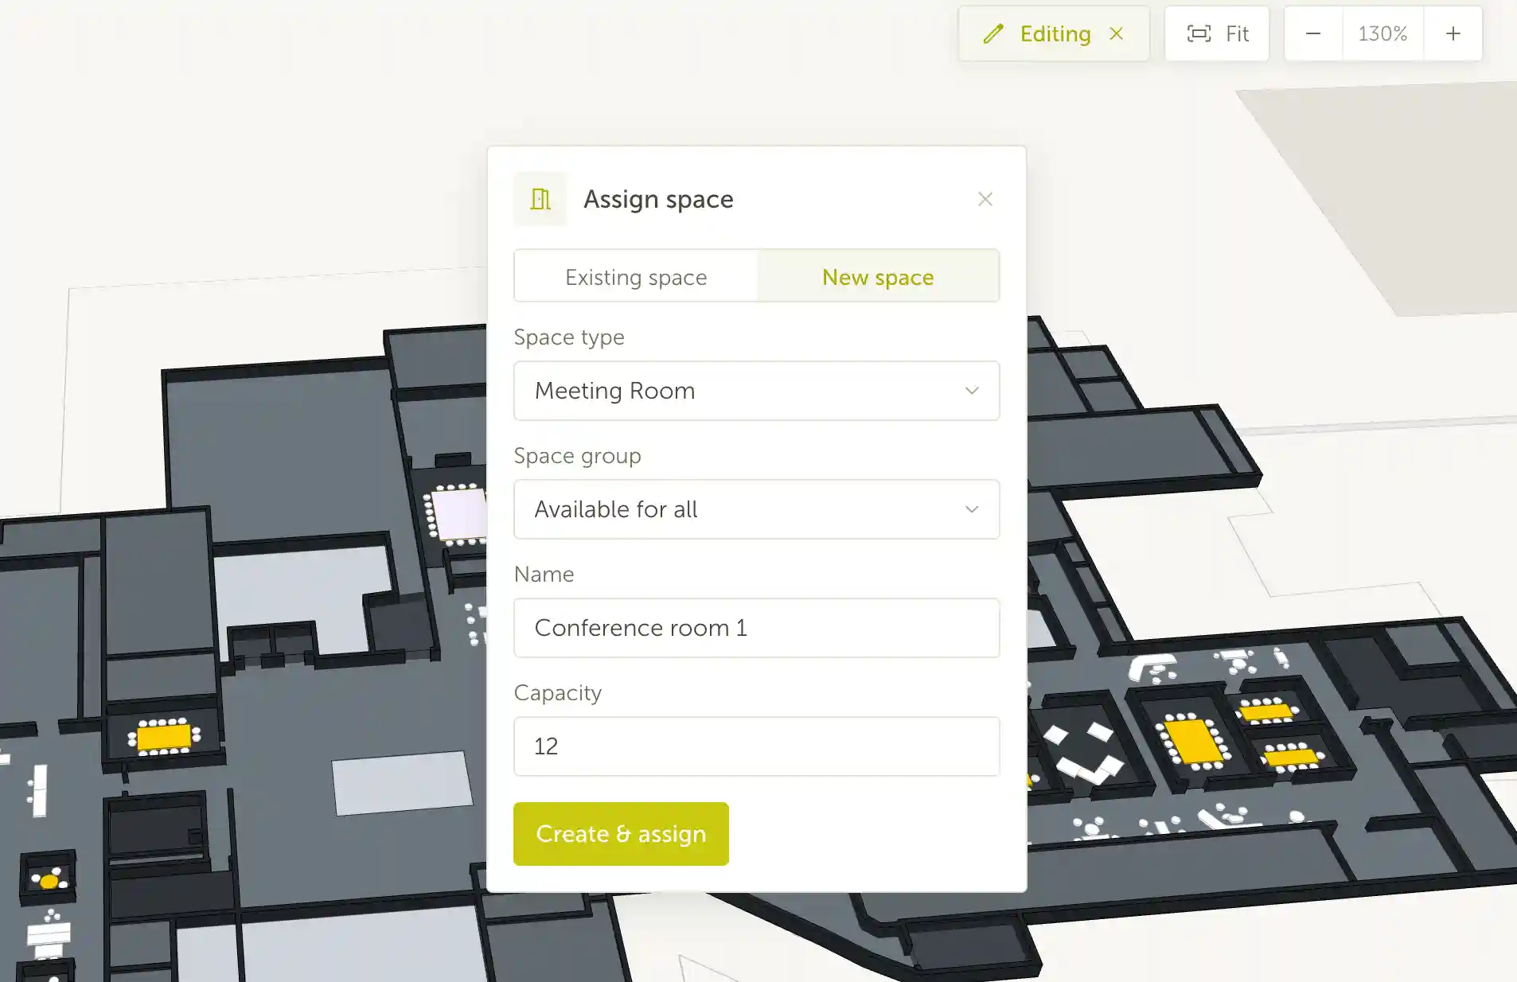Click the Name input field
Screen dimensions: 1517x982
click(757, 628)
